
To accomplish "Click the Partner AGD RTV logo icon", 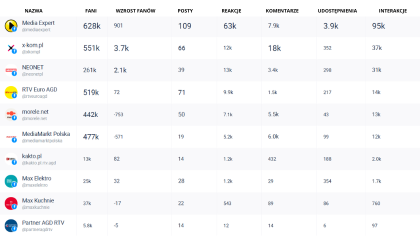I will pos(11,225).
